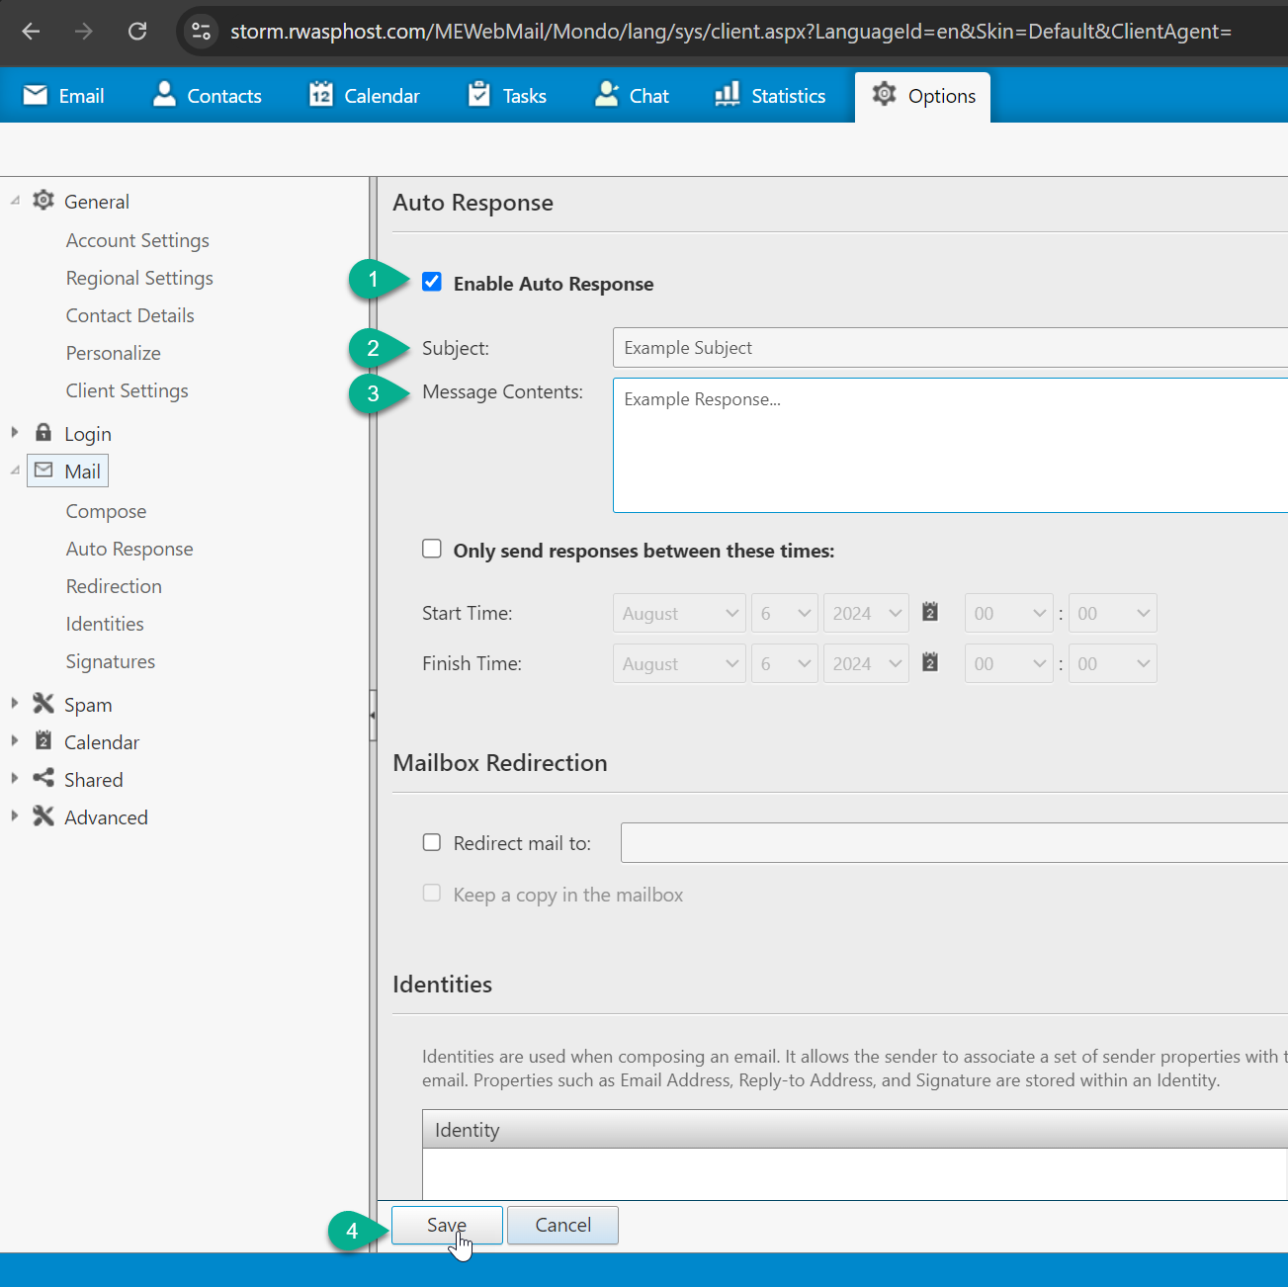Viewport: 1288px width, 1287px height.
Task: Switch to the Calendar tab
Action: point(365,96)
